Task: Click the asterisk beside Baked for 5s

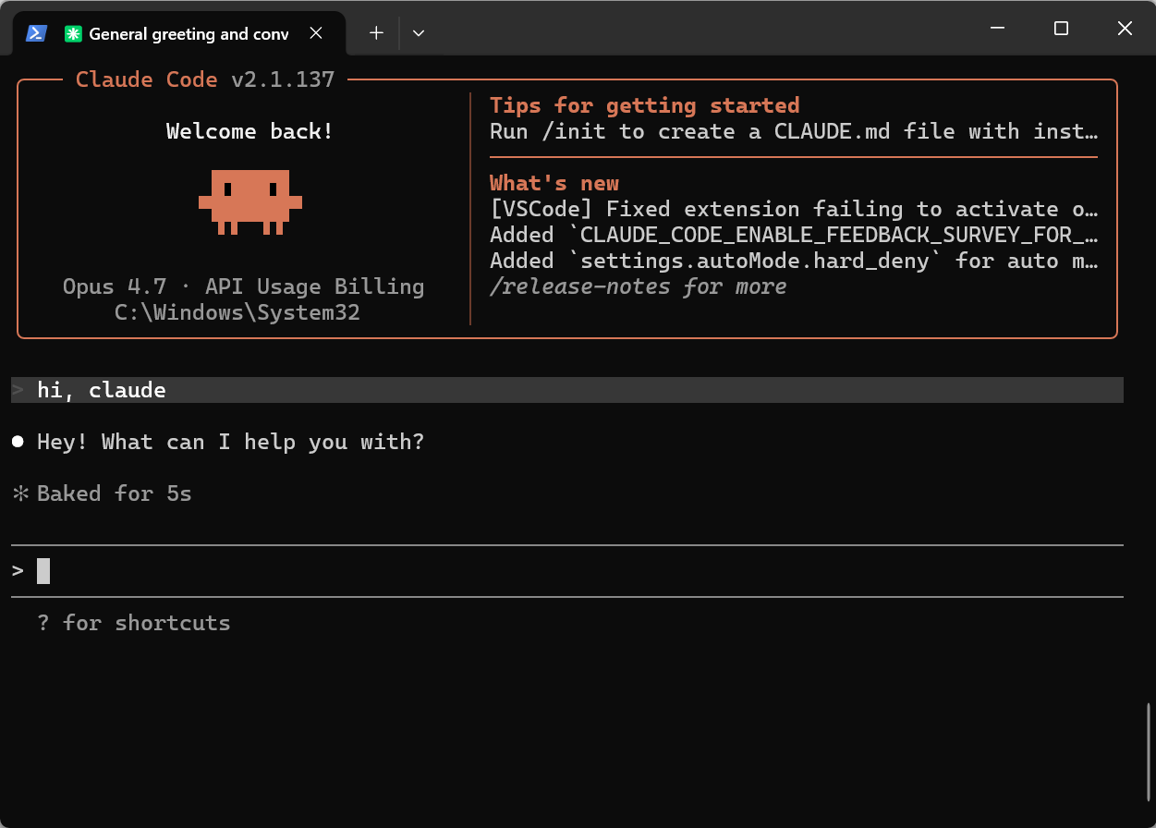Action: pos(20,493)
